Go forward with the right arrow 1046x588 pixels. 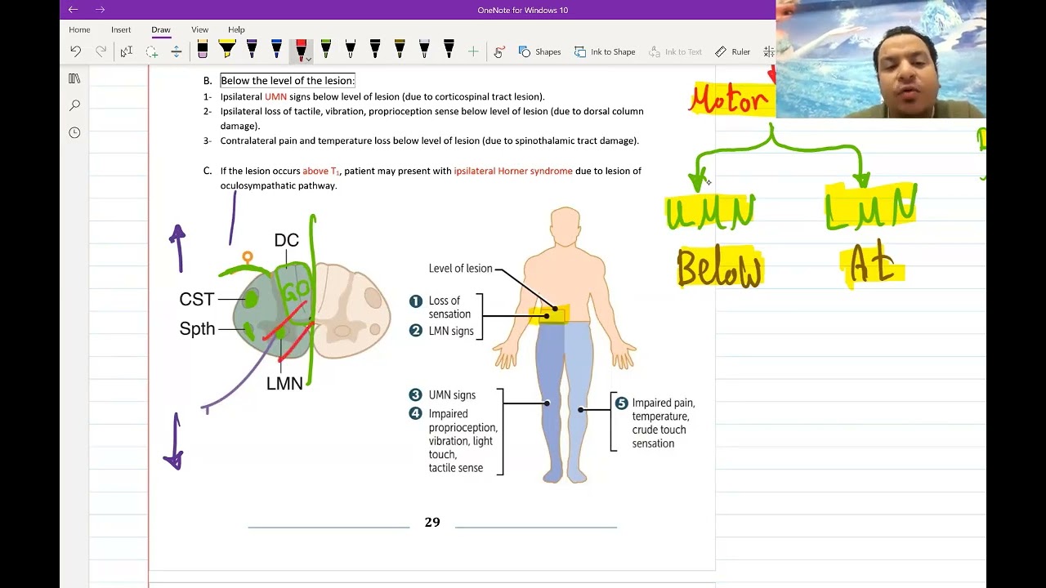[x=100, y=10]
